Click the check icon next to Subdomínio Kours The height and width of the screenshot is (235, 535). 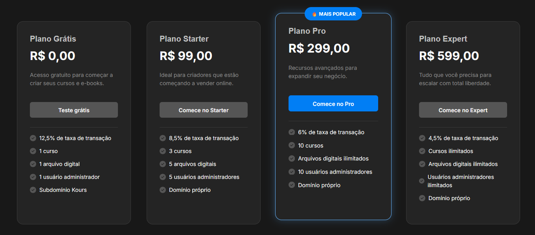33,190
